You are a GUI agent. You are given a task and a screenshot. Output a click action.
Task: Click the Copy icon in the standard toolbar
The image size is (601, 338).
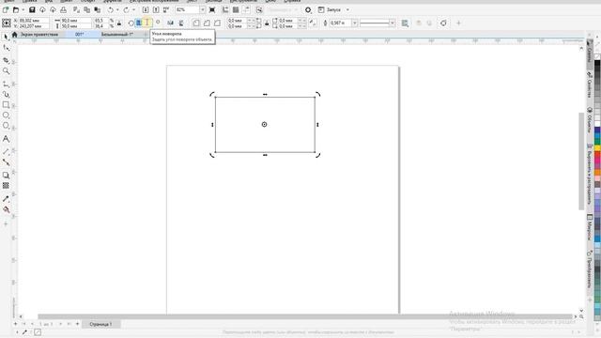[x=87, y=9]
